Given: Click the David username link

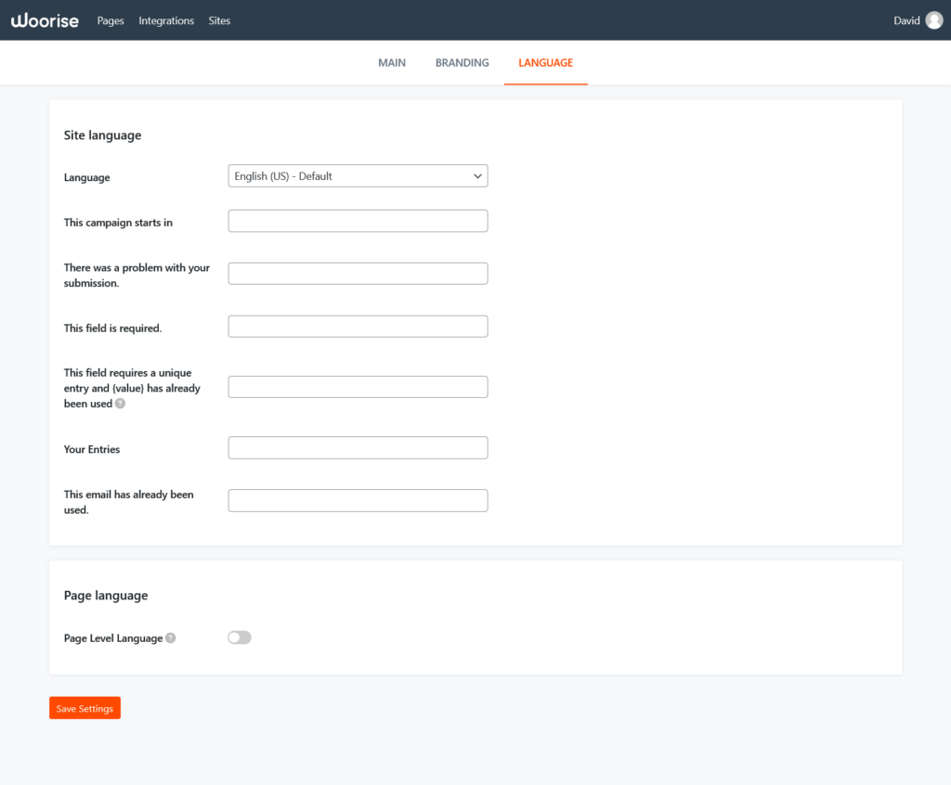Looking at the screenshot, I should click(906, 20).
